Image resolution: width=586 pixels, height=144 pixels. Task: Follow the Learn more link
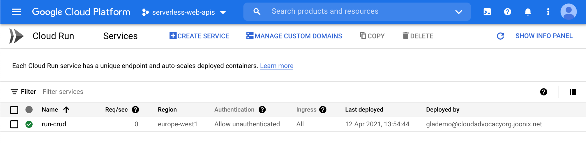tap(276, 66)
